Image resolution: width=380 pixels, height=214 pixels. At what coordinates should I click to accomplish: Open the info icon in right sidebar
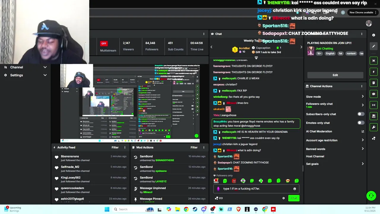[x=373, y=35]
